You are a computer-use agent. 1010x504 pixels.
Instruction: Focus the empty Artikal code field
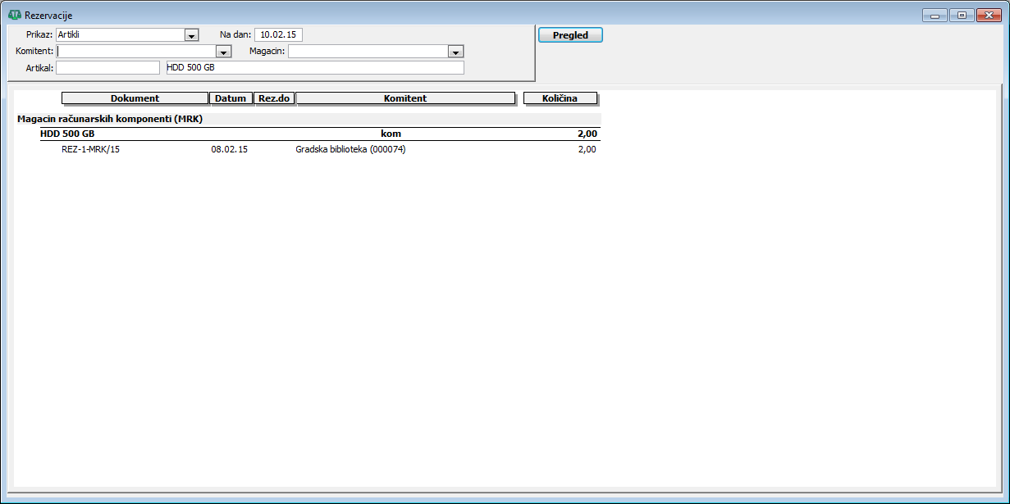[107, 68]
